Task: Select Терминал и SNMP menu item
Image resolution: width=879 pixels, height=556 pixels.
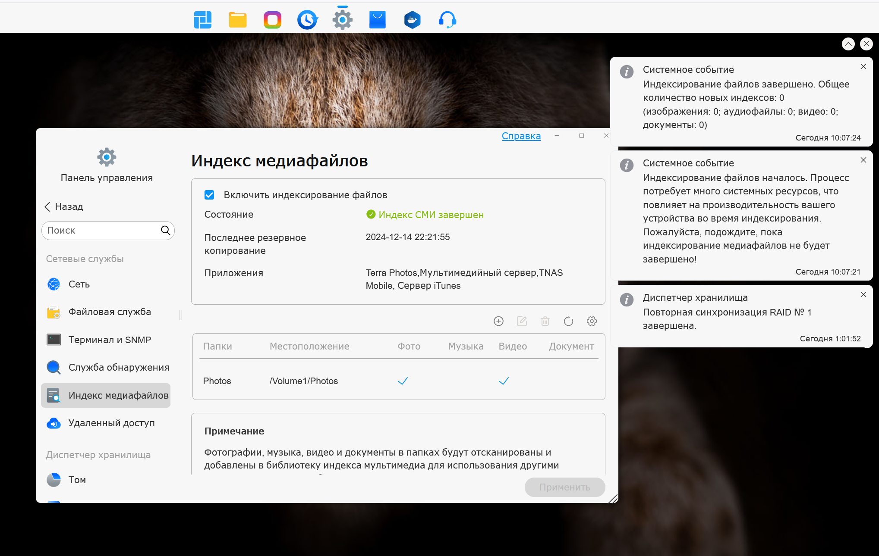Action: click(x=110, y=340)
